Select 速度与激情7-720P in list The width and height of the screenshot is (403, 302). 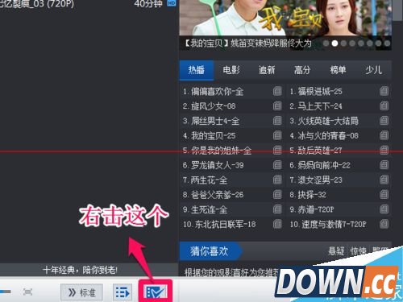pos(328,225)
